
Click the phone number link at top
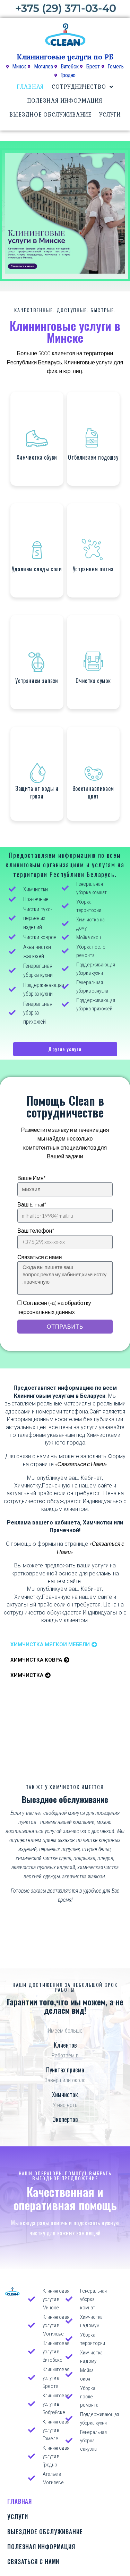[x=64, y=8]
